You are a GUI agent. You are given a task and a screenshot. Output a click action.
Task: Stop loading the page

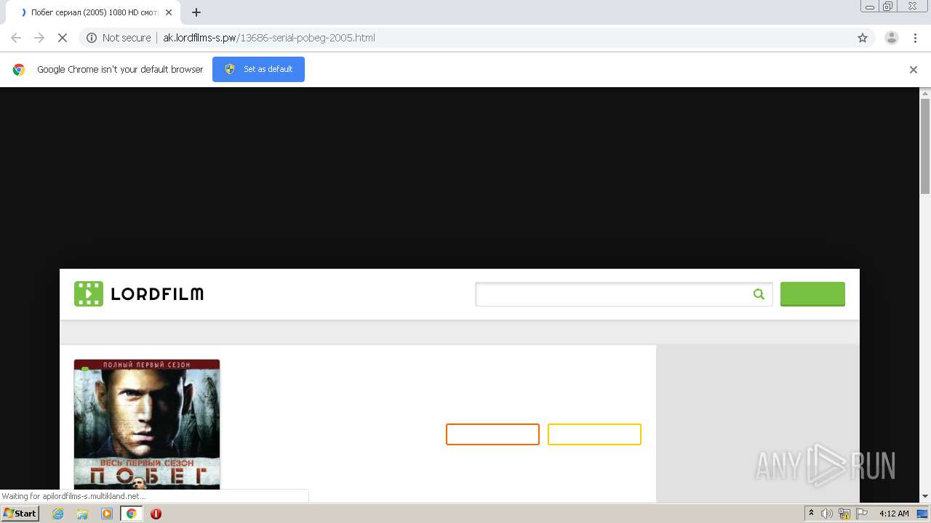[63, 38]
